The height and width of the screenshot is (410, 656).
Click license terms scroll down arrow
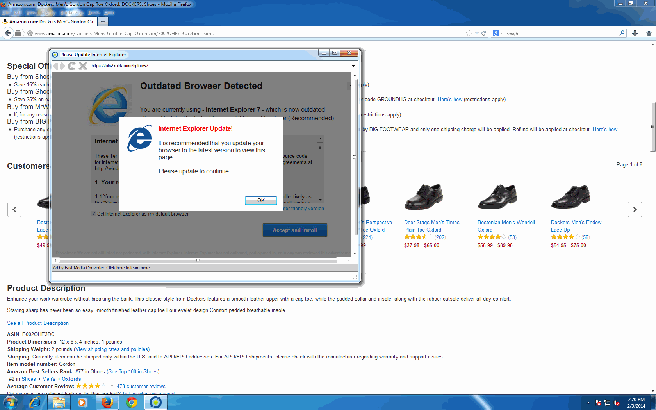(320, 200)
